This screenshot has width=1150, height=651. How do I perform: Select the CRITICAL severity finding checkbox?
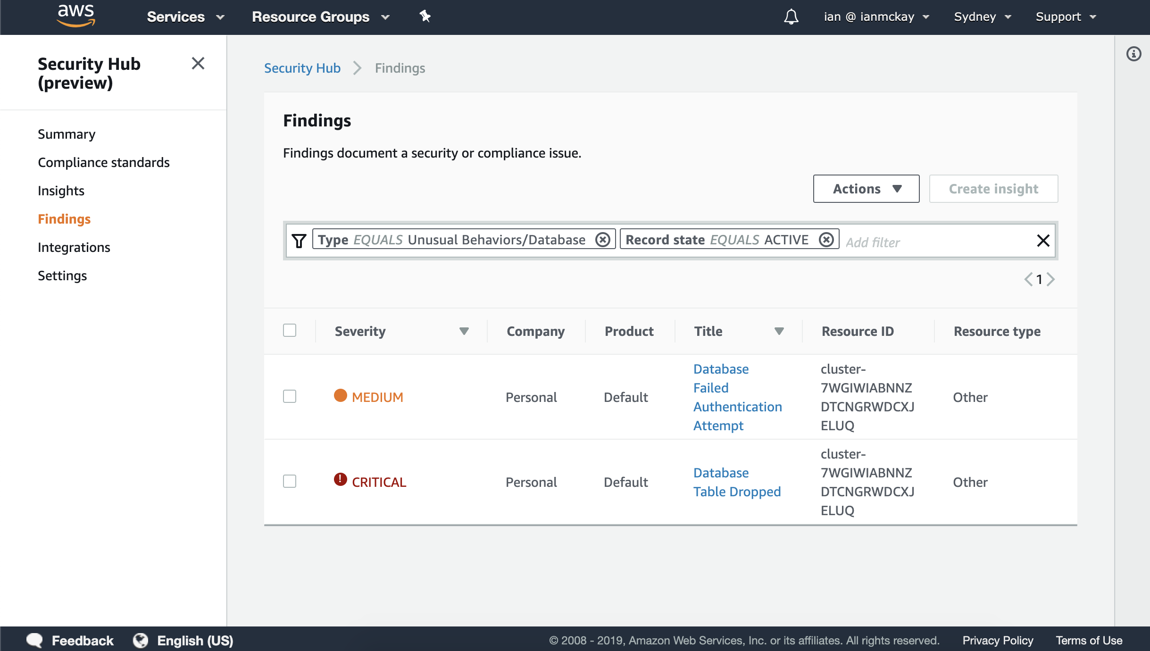pos(290,481)
